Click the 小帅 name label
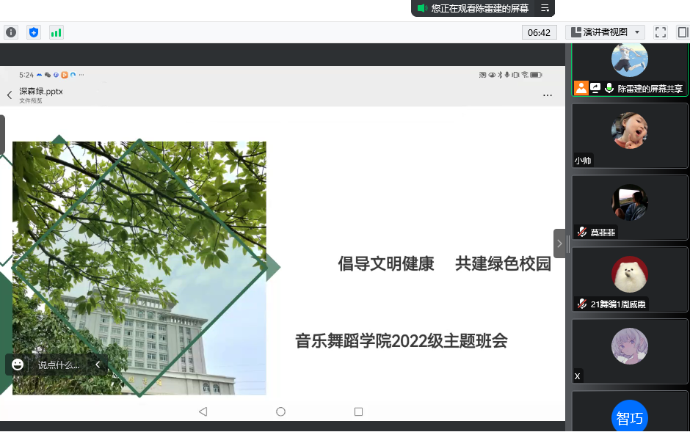 tap(583, 161)
